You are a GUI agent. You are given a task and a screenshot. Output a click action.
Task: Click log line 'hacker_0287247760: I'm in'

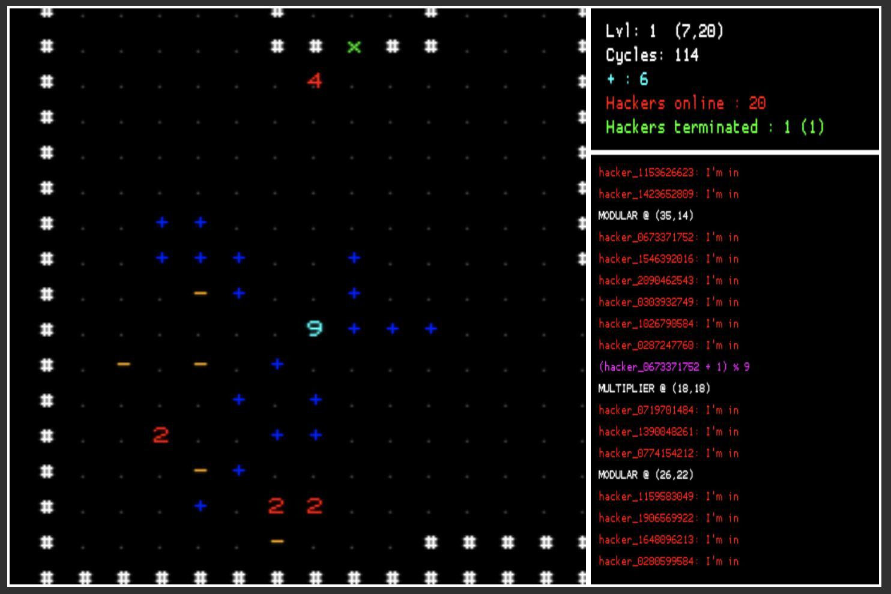[x=668, y=346]
